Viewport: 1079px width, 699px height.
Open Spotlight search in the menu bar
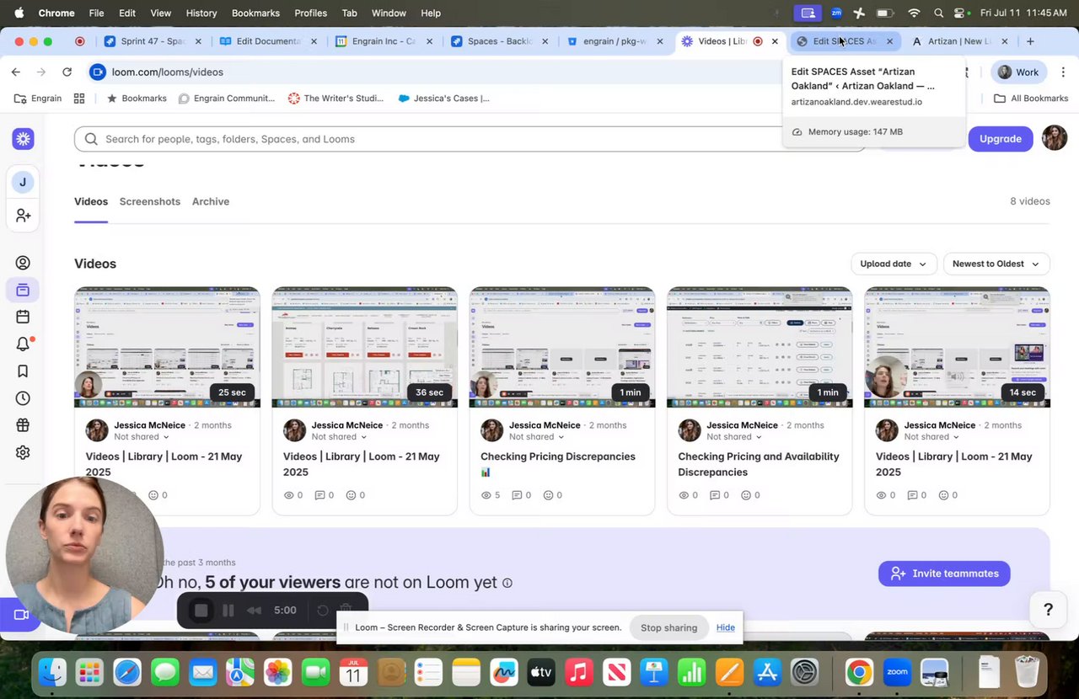point(938,13)
